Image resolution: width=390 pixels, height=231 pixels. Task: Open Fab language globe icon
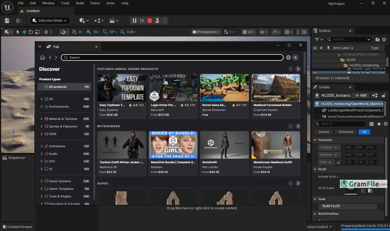coord(288,57)
